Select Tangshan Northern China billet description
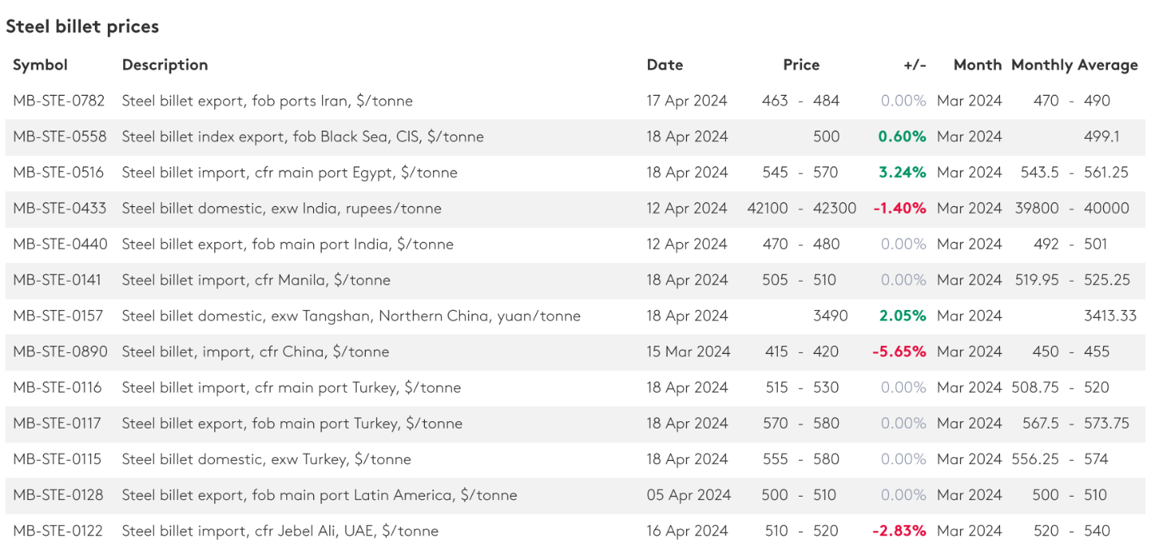 [350, 316]
